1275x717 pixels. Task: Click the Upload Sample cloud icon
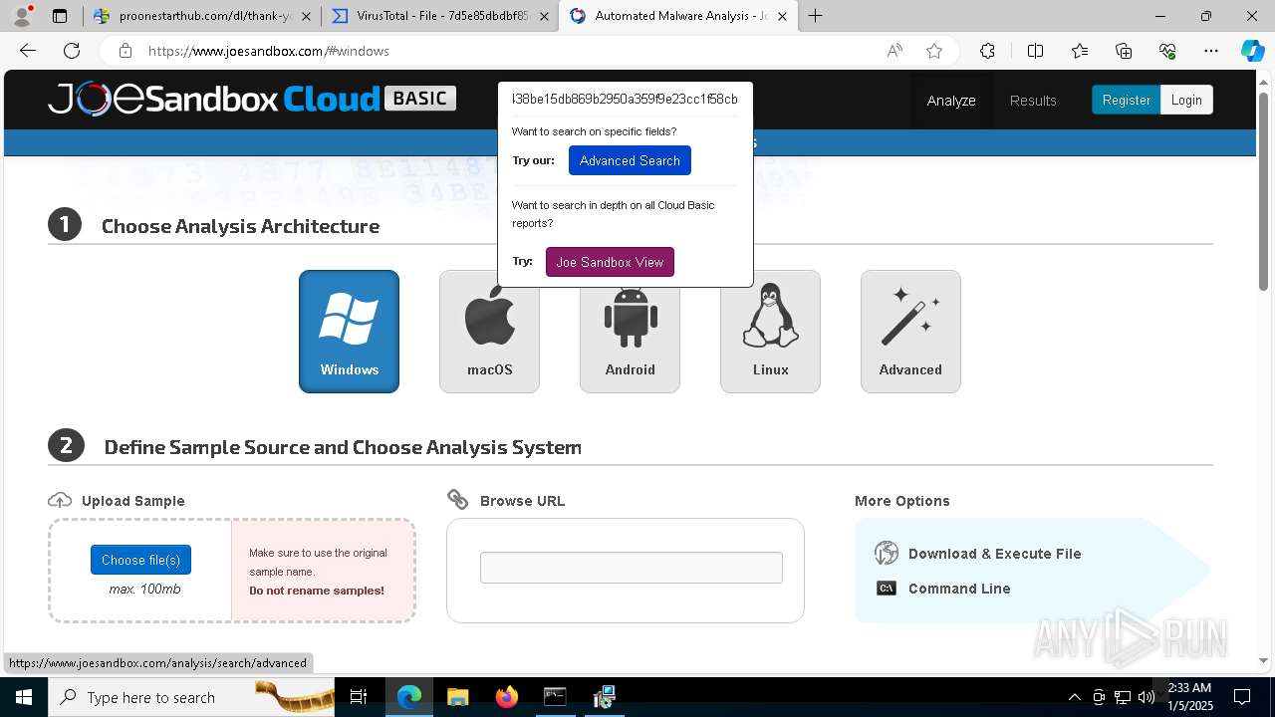[60, 500]
